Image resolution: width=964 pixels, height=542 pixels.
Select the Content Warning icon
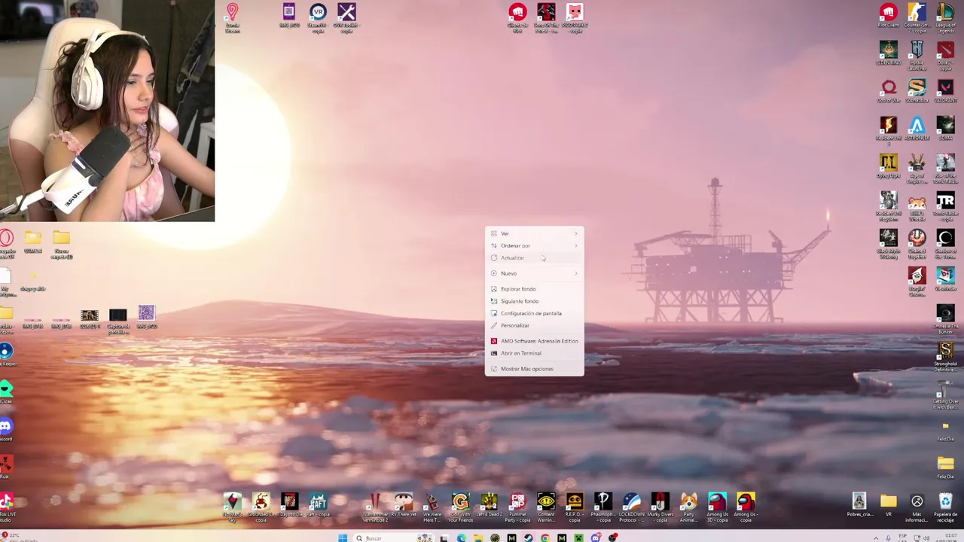[546, 507]
